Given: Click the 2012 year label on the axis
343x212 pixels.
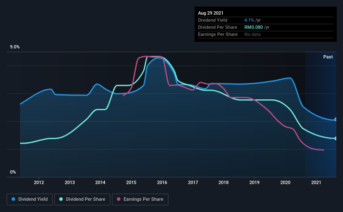Looking at the screenshot, I should coord(39,182).
